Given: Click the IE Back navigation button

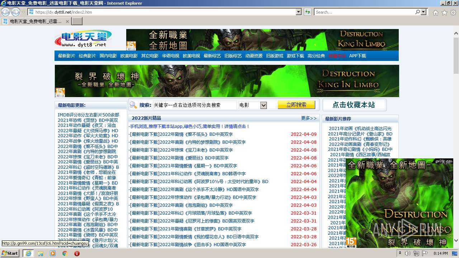Looking at the screenshot, I should [x=5, y=12].
